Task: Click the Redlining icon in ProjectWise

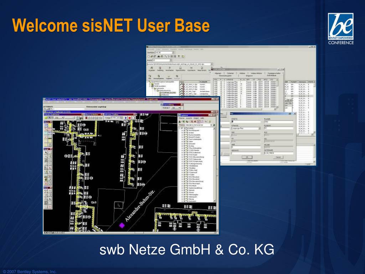Action: pos(160,69)
